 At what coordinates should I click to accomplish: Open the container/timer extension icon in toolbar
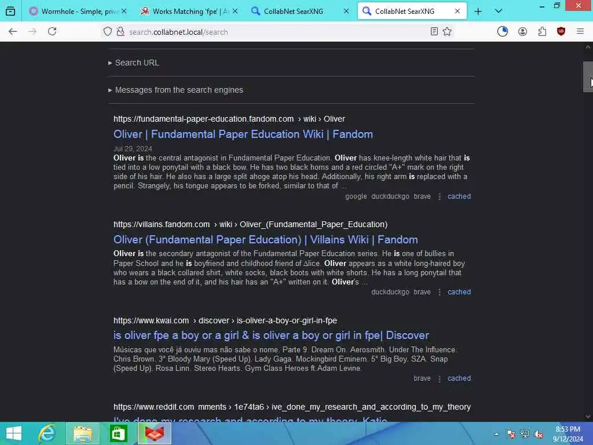pyautogui.click(x=503, y=32)
